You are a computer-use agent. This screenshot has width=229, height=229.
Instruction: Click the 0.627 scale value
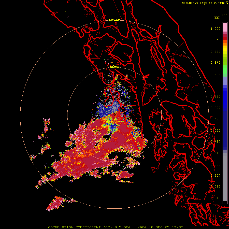click(216, 108)
